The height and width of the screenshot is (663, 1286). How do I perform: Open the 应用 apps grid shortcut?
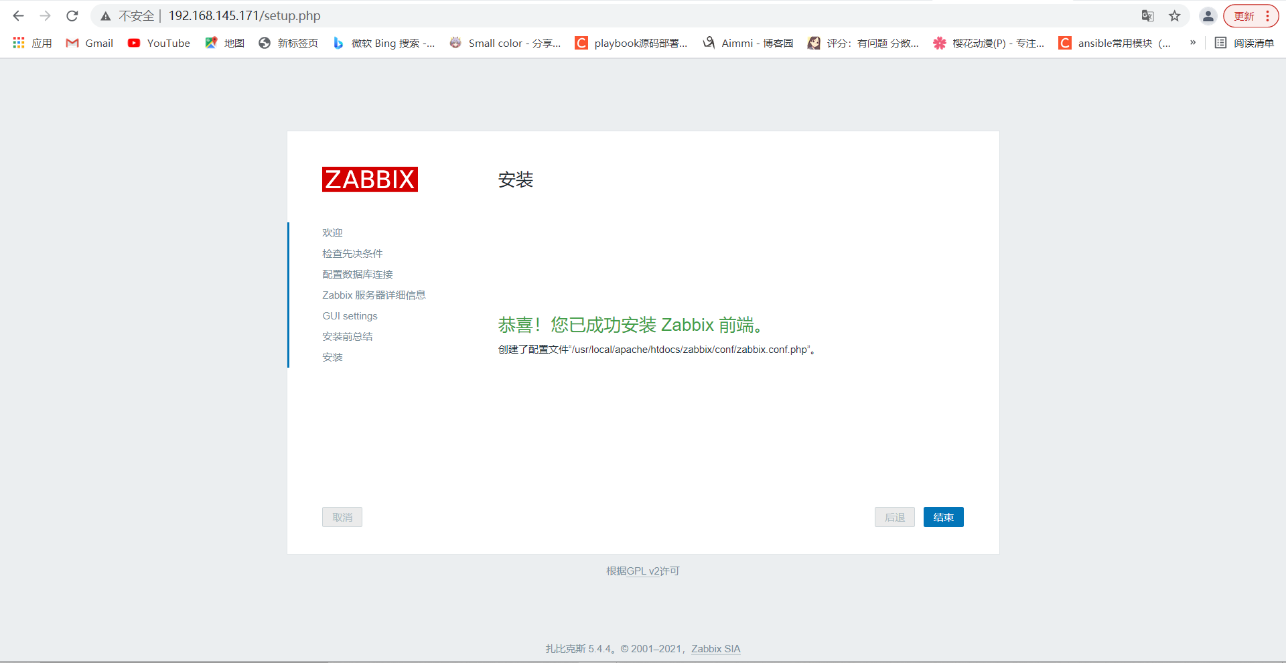(x=32, y=43)
